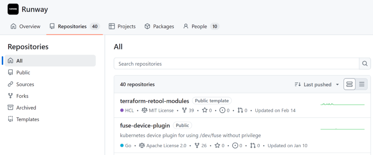
Task: Click pull requests icon for fuse-device-plugin
Action: click(252, 145)
